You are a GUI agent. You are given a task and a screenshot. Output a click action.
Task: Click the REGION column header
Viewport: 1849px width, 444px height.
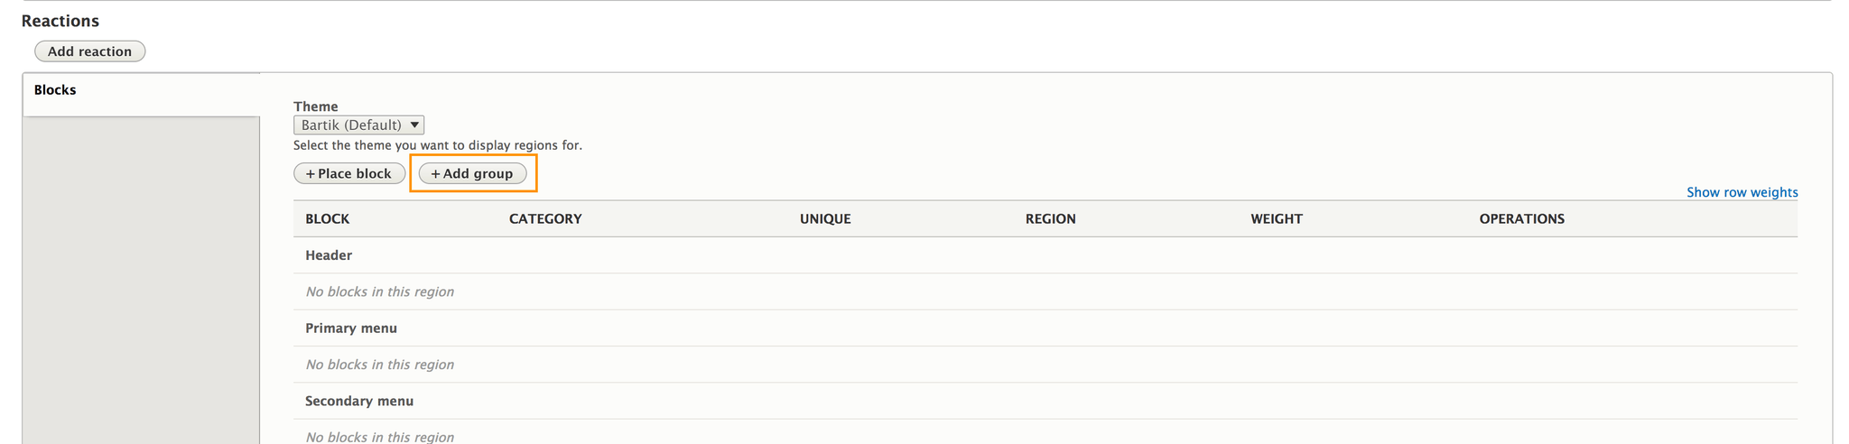1050,218
